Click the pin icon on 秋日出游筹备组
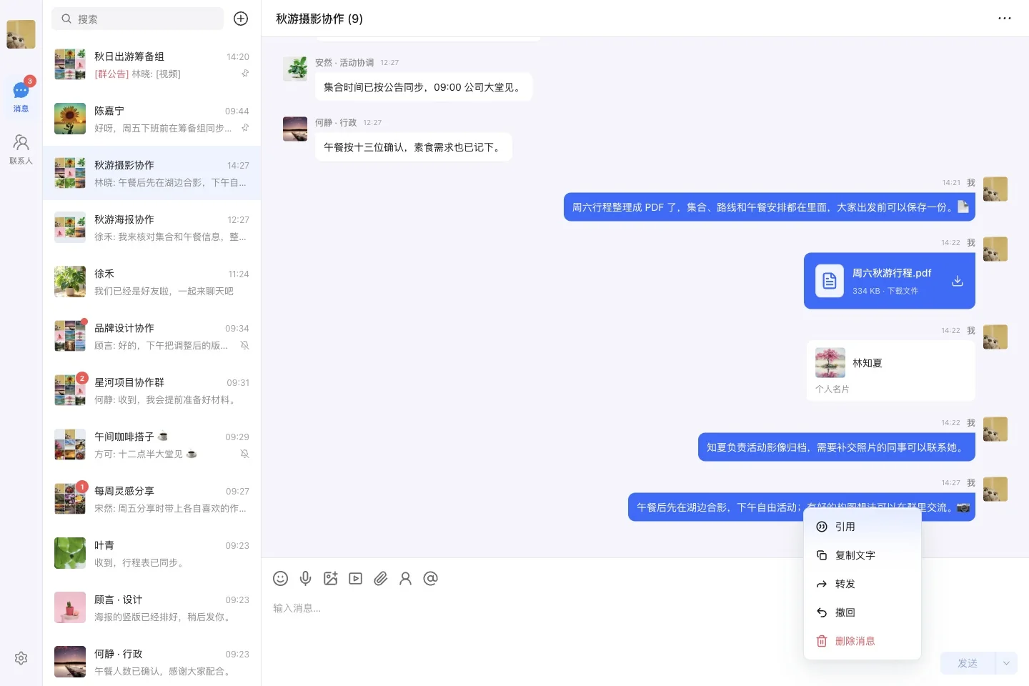The height and width of the screenshot is (686, 1029). (x=244, y=74)
